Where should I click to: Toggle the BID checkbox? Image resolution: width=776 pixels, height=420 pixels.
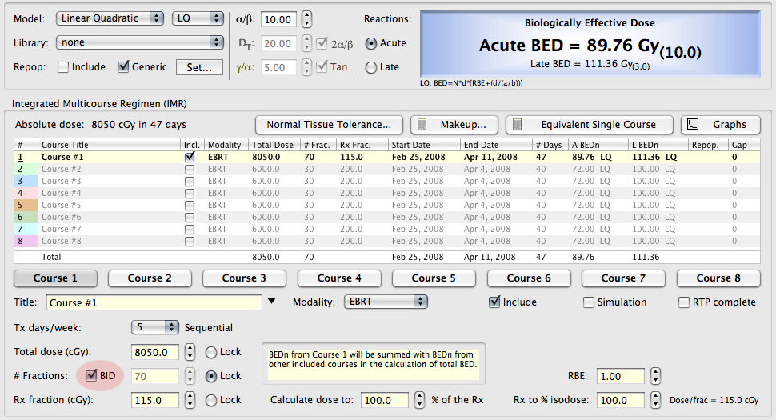91,376
